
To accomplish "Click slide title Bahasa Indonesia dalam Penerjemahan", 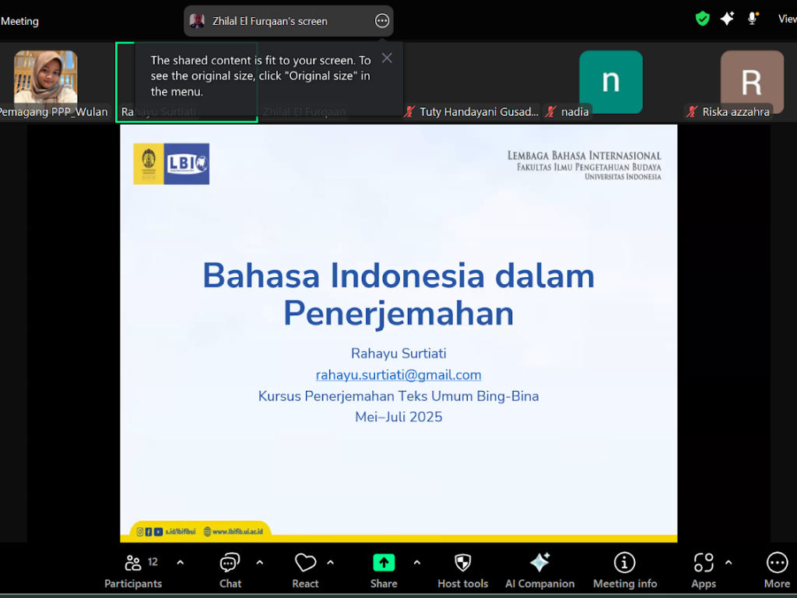I will (398, 294).
